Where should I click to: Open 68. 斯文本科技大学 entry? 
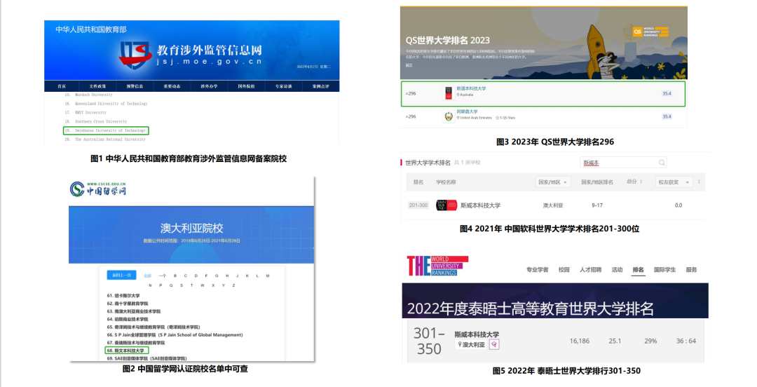(127, 351)
